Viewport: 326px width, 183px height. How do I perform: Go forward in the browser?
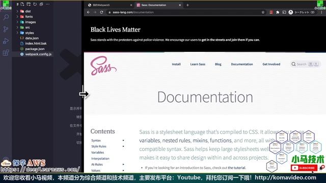[95, 12]
